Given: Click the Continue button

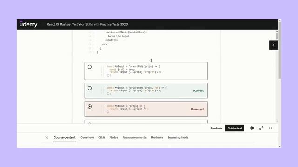Looking at the screenshot, I should (216, 128).
